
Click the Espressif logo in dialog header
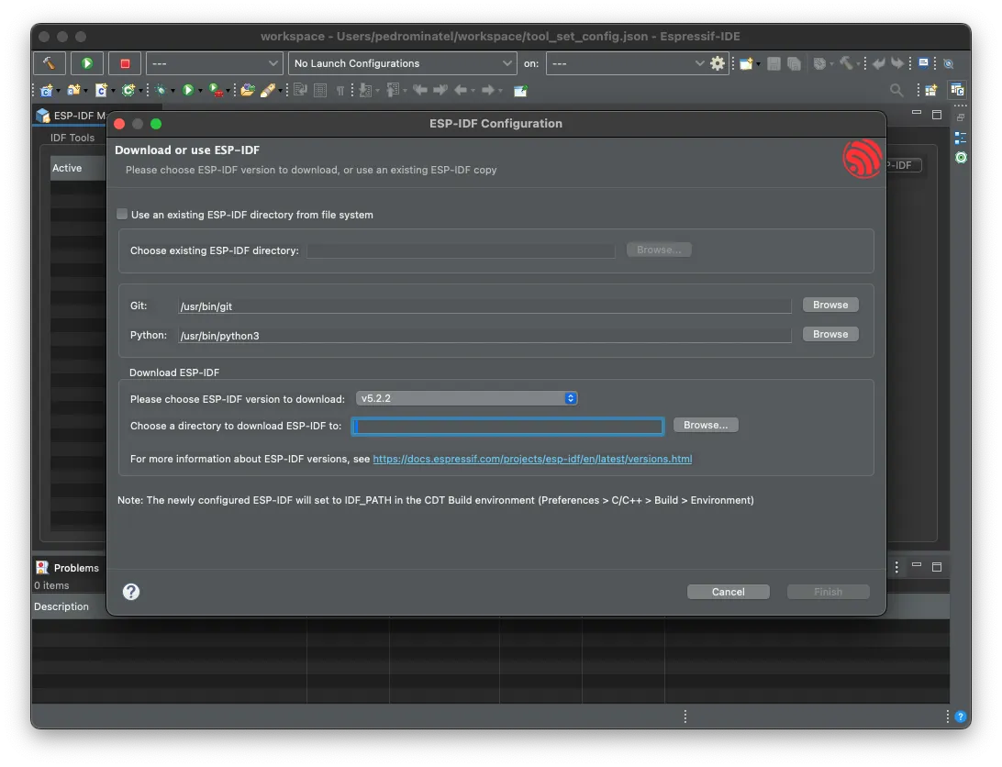862,159
